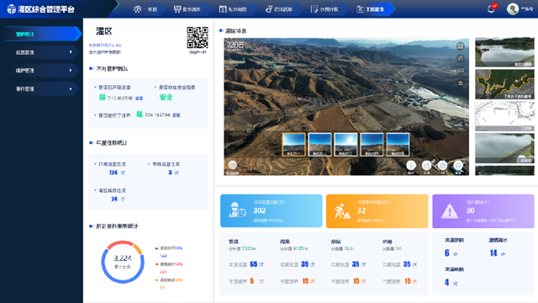Click 查看 link beside 7.06 maintenance time

point(176,115)
